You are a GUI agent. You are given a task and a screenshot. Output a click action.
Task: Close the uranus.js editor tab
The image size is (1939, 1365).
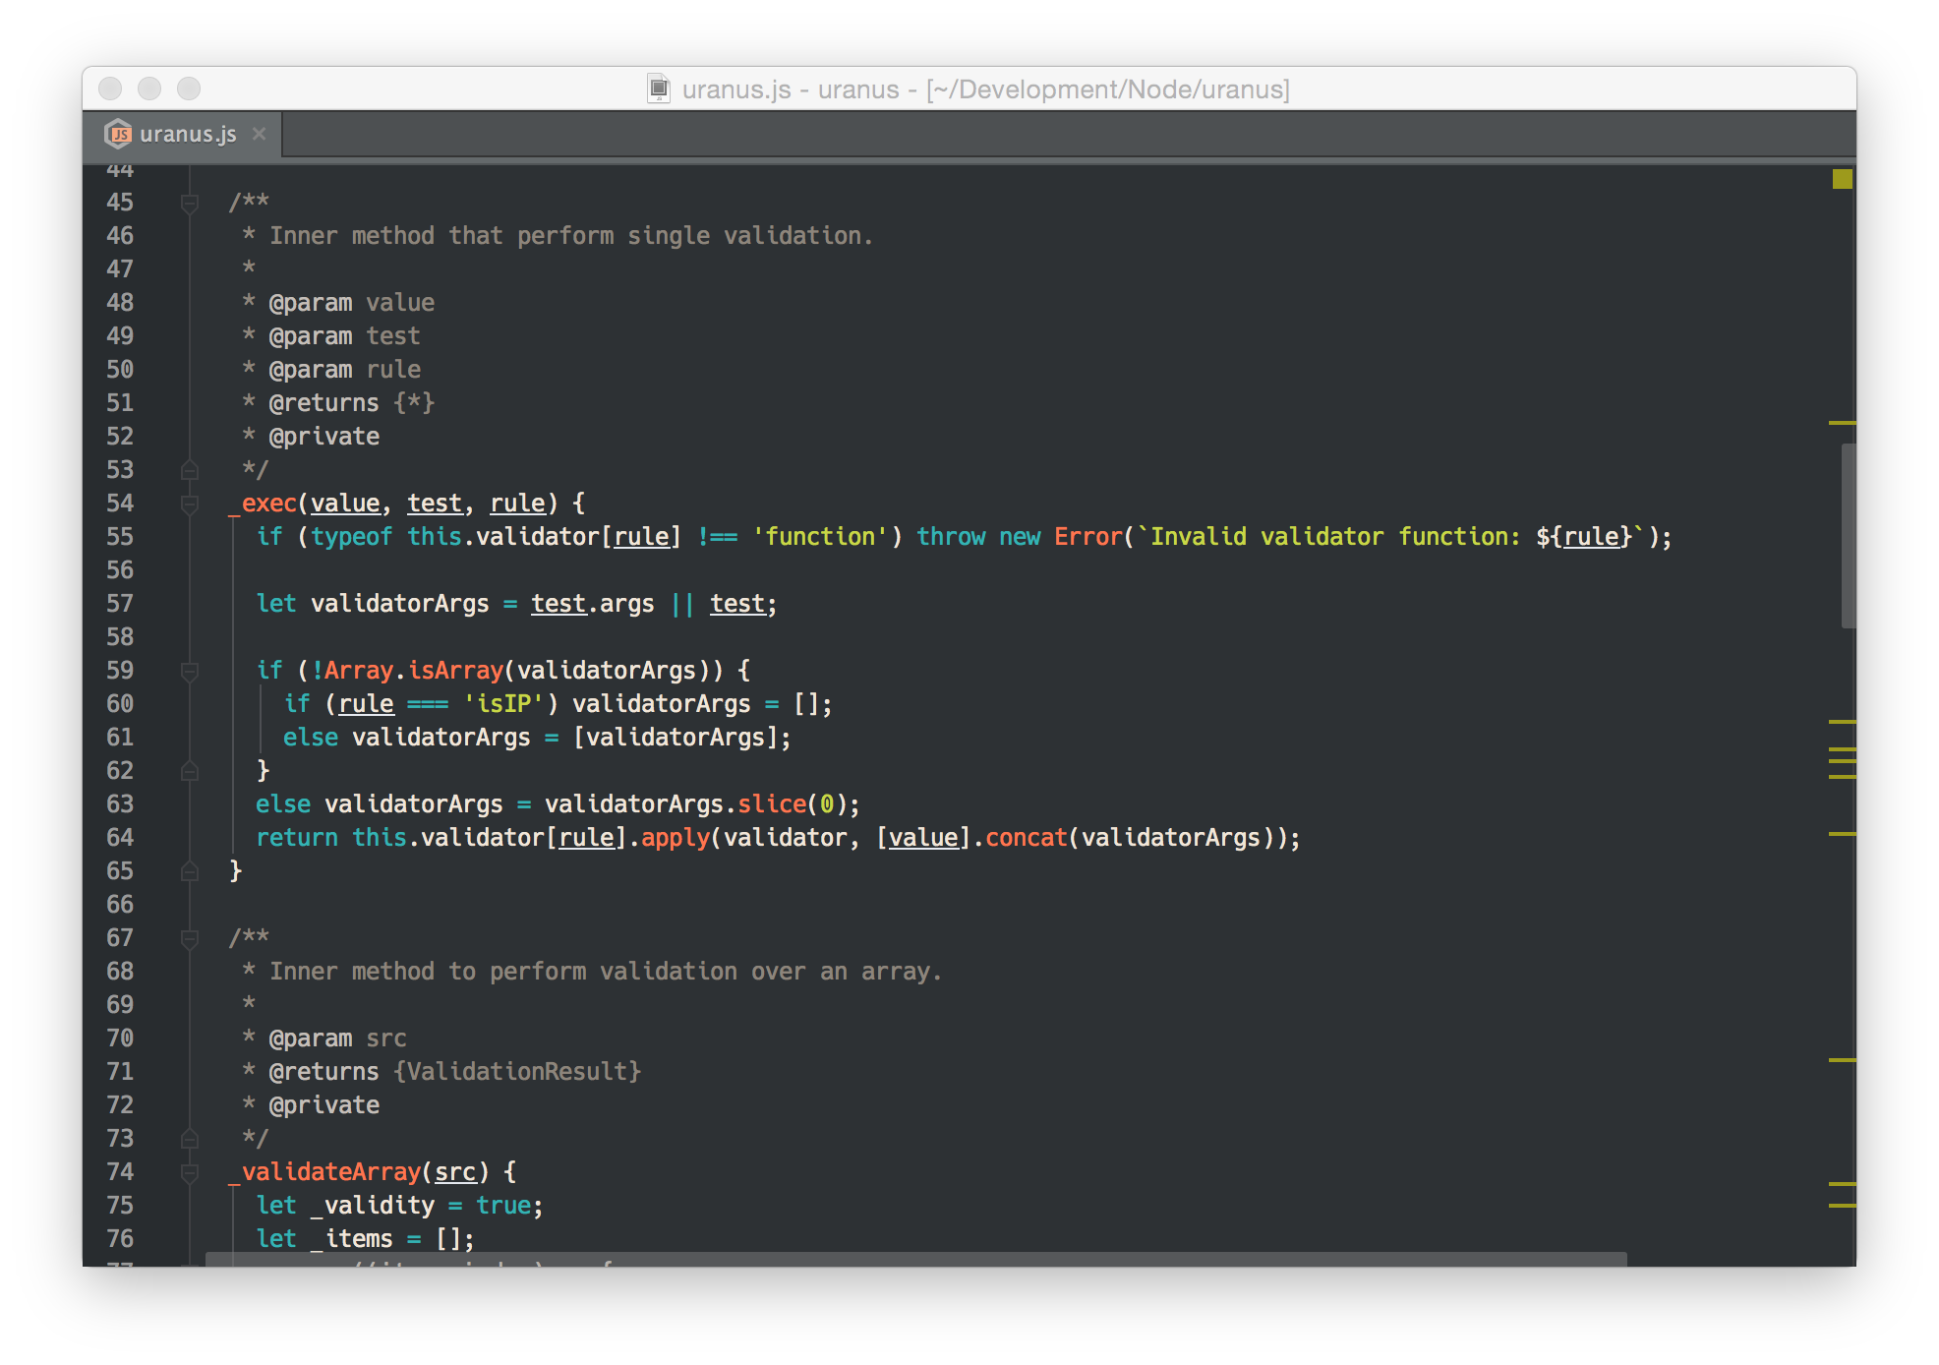point(260,134)
